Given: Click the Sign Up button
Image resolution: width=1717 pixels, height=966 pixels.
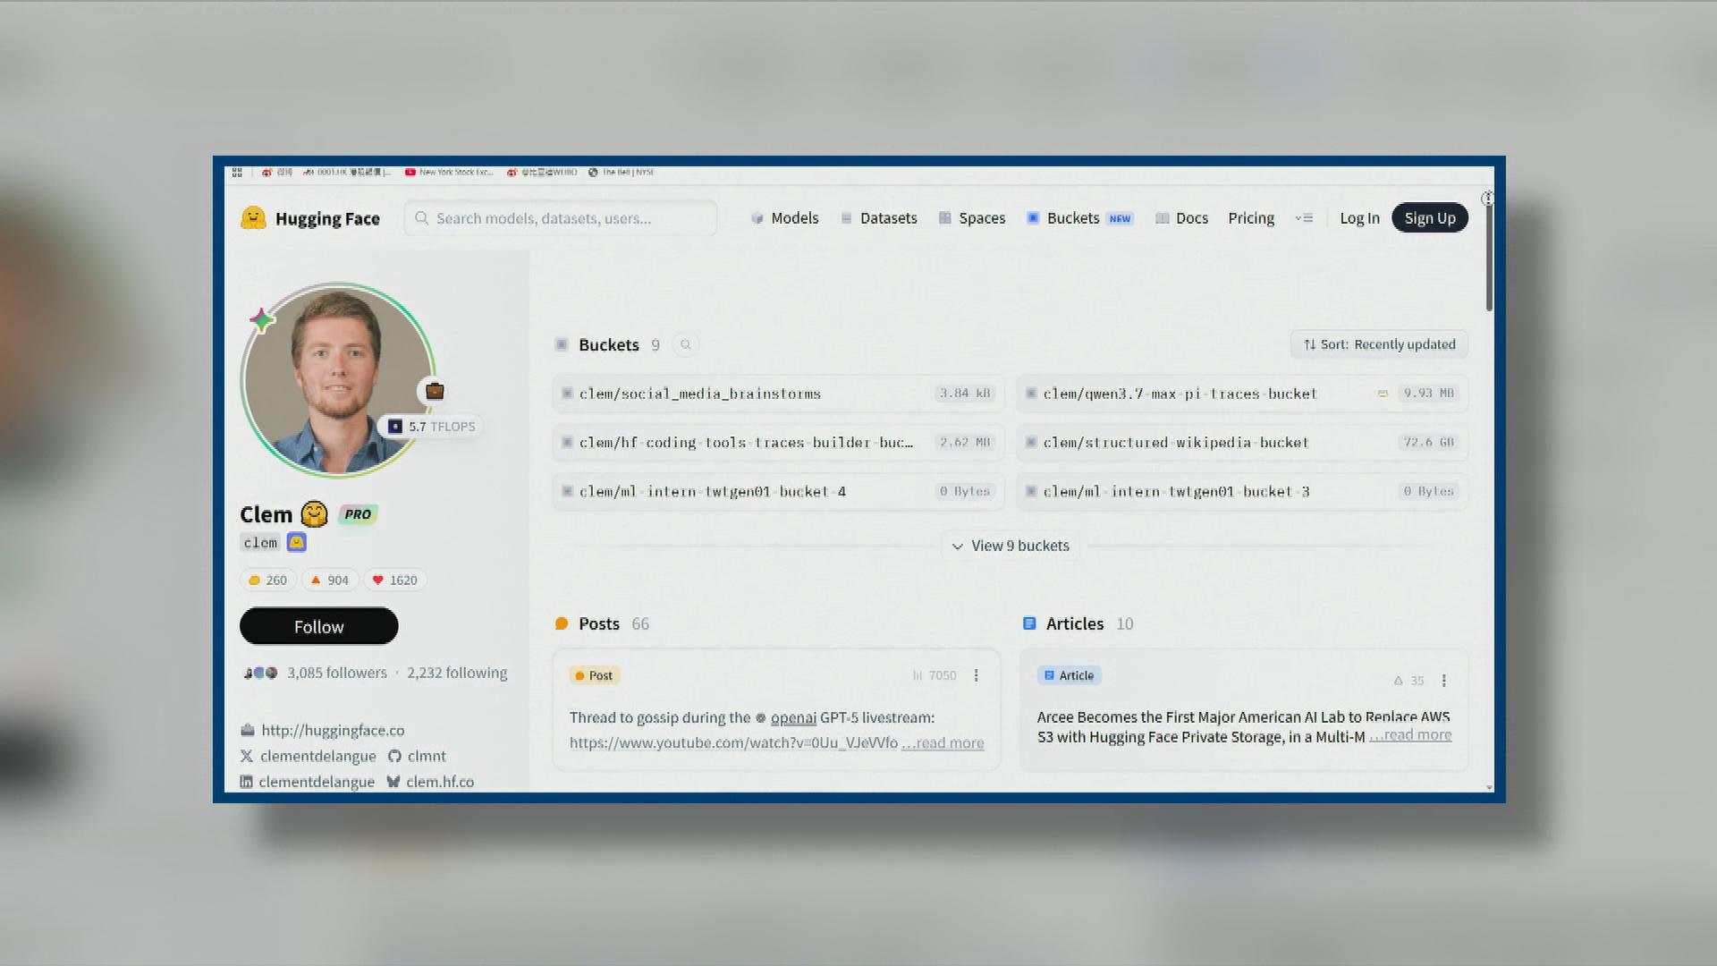Looking at the screenshot, I should point(1430,218).
